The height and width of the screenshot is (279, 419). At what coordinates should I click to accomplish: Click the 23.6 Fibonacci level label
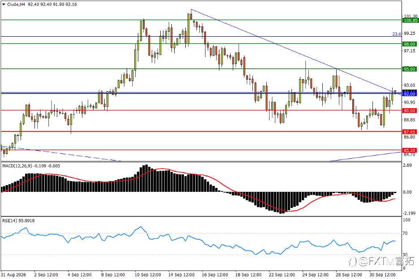click(x=397, y=34)
